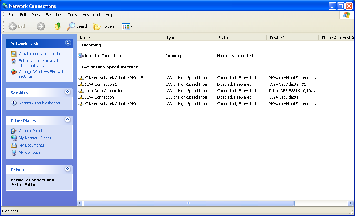Close the Network Connections window
355x216 pixels.
[x=349, y=6]
